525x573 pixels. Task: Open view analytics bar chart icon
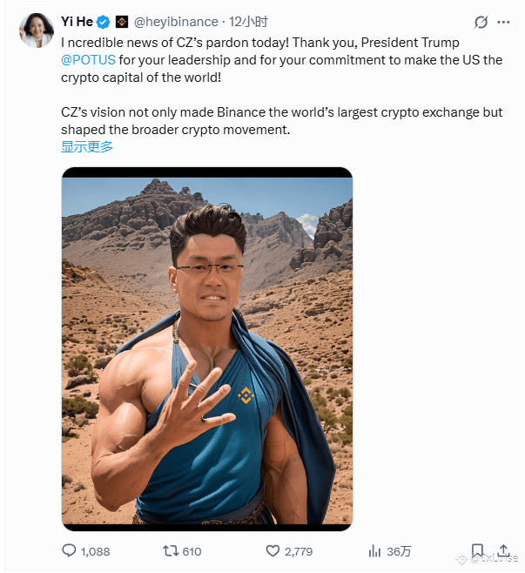coord(374,550)
